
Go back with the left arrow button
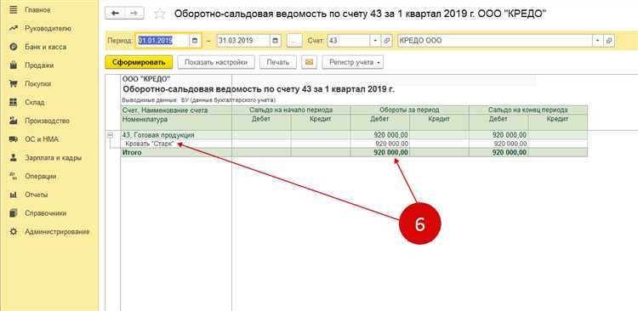coord(115,14)
